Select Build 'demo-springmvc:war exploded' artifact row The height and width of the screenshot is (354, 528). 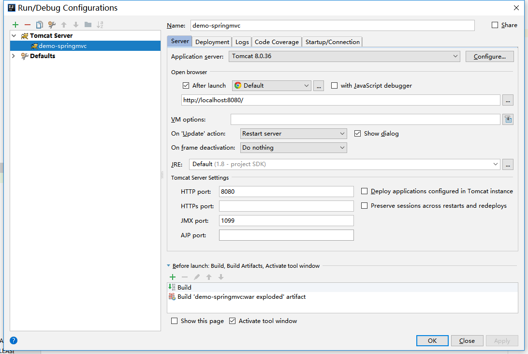(342, 297)
